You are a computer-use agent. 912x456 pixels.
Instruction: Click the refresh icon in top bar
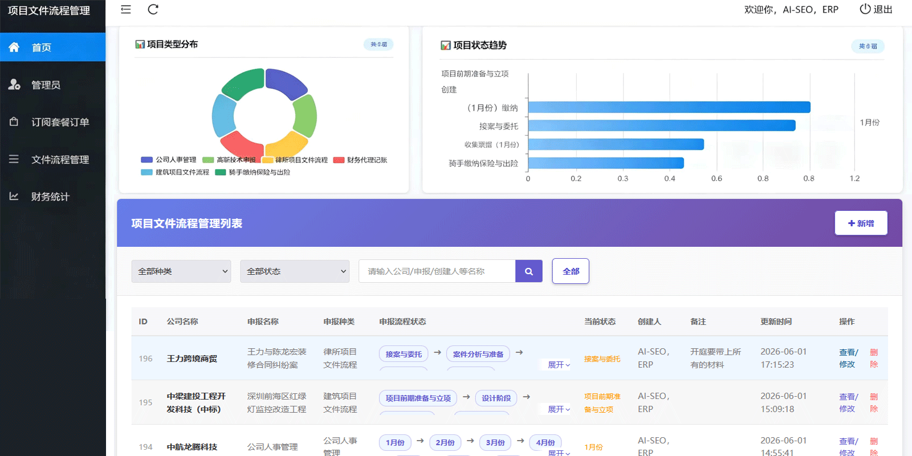point(153,9)
